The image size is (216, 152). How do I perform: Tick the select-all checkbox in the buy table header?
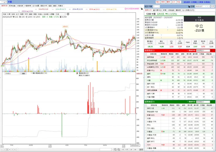coord(146,54)
